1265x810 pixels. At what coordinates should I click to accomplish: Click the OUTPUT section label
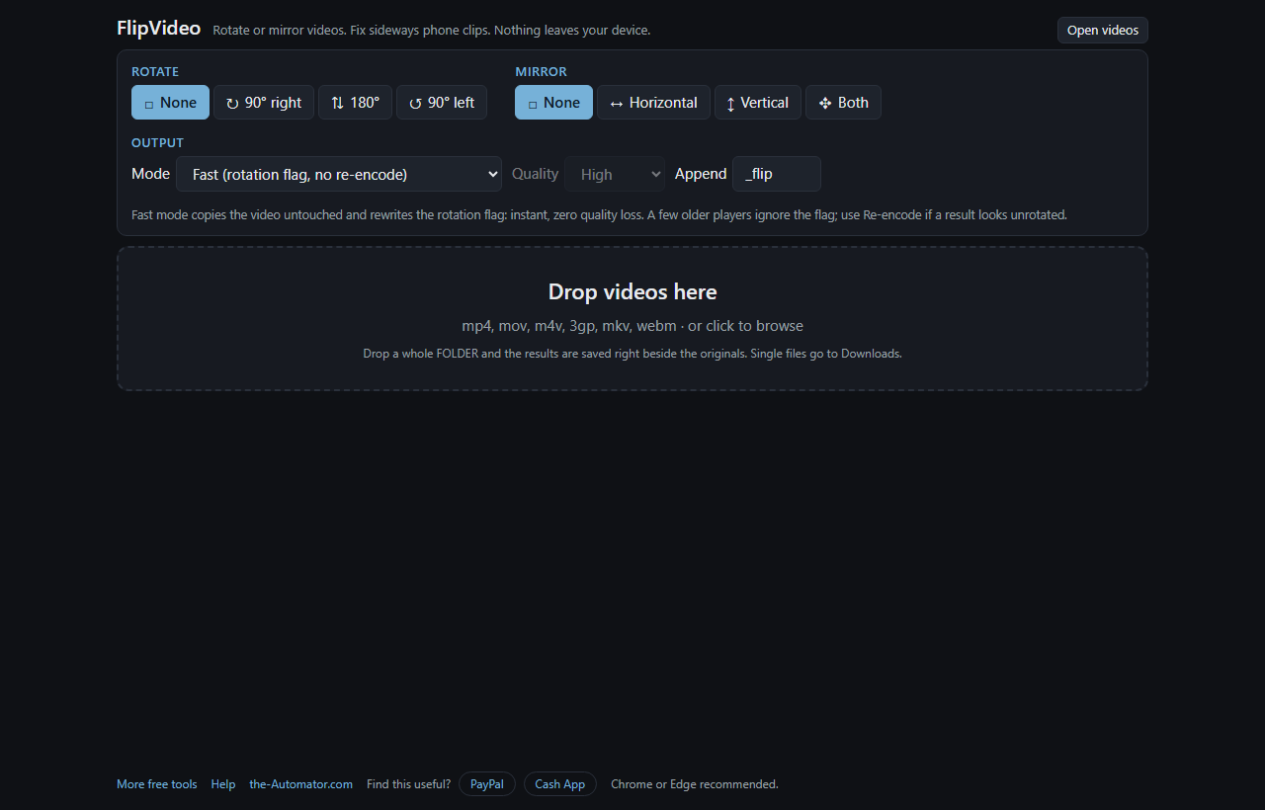point(157,143)
